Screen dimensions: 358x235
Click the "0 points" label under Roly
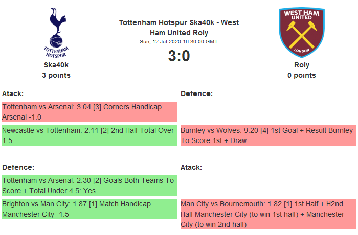(302, 75)
